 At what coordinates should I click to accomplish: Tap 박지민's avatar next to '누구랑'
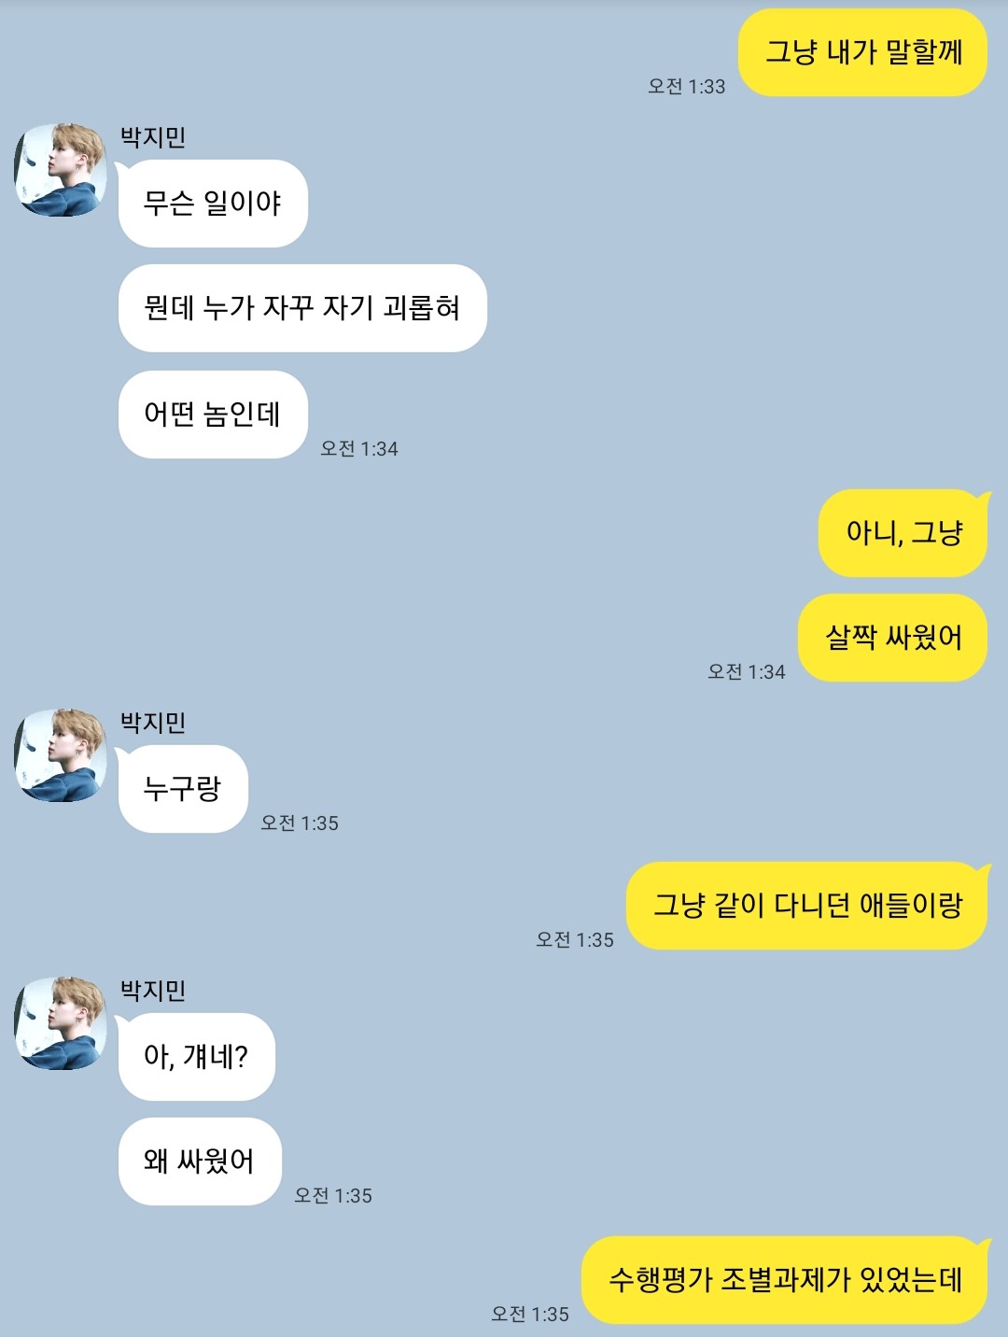pos(61,755)
